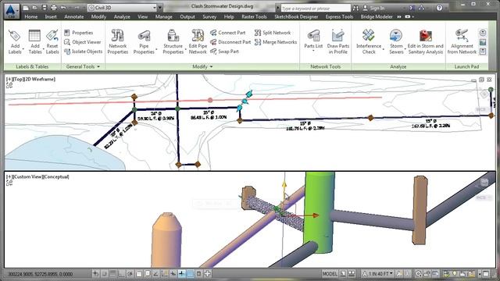This screenshot has width=500, height=281.
Task: Open the Help question mark icon
Action: (x=439, y=8)
